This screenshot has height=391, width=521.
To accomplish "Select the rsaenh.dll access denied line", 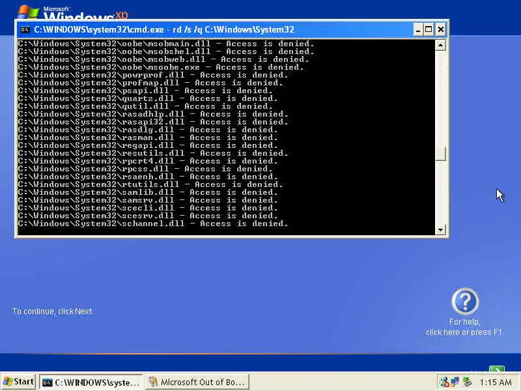I will (148, 177).
